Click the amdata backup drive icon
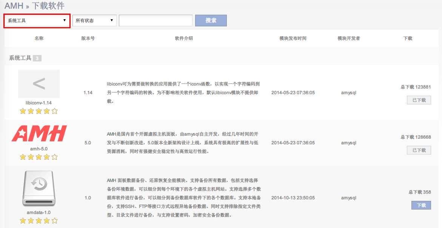Image resolution: width=442 pixels, height=228 pixels. pyautogui.click(x=39, y=189)
